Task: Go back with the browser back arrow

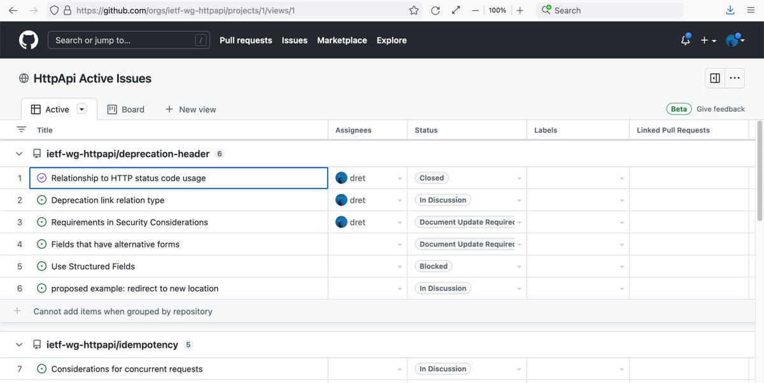Action: [13, 10]
